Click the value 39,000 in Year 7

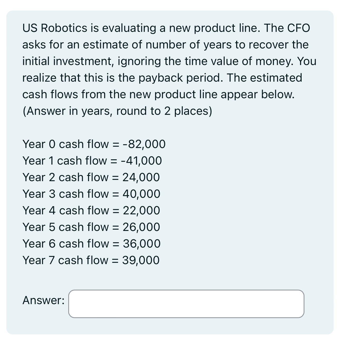tap(141, 260)
